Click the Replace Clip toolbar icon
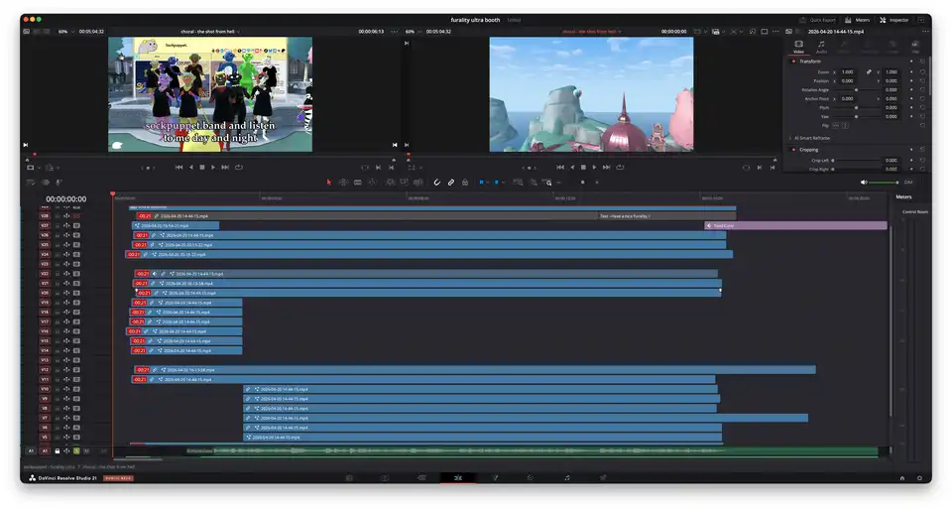Image resolution: width=952 pixels, height=510 pixels. point(417,183)
